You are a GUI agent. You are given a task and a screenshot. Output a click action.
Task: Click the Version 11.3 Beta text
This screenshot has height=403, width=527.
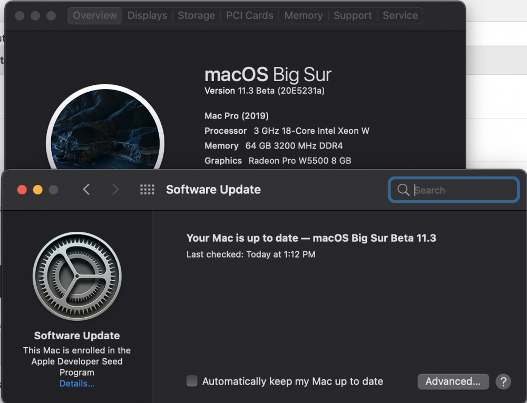(x=265, y=91)
